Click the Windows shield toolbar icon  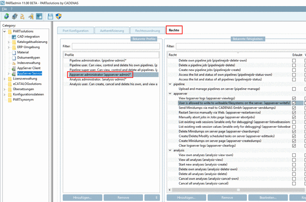coord(58,16)
